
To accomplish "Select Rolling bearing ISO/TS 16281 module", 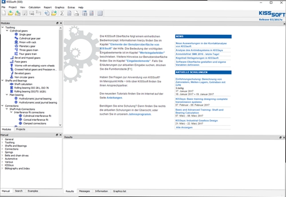I will (30, 91).
